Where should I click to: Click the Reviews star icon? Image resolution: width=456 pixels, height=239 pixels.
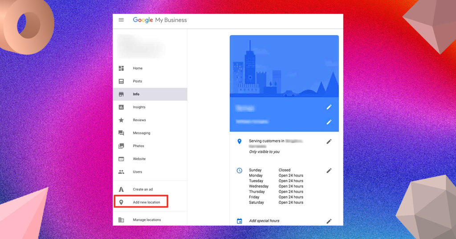pos(121,120)
